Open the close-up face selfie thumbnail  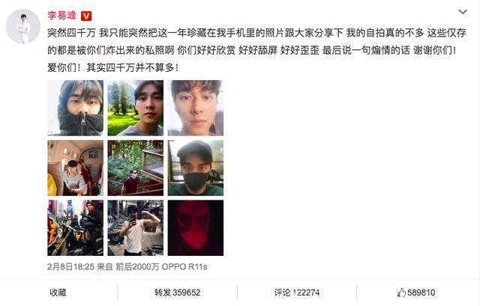[x=196, y=108]
